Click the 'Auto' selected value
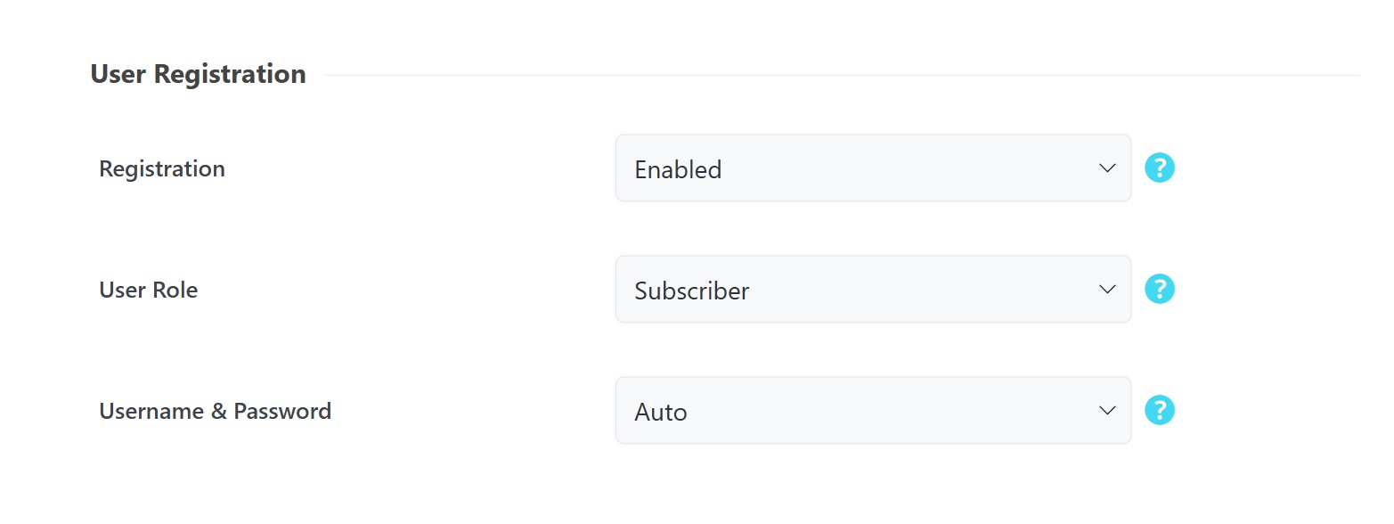Screen dimensions: 1394x524 (x=661, y=412)
